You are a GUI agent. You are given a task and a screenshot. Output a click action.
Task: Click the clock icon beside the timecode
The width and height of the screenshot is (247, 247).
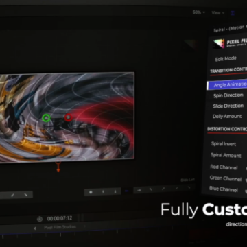click(40, 219)
